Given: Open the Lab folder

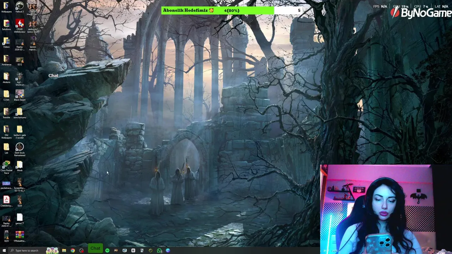Looking at the screenshot, I should point(6,149).
